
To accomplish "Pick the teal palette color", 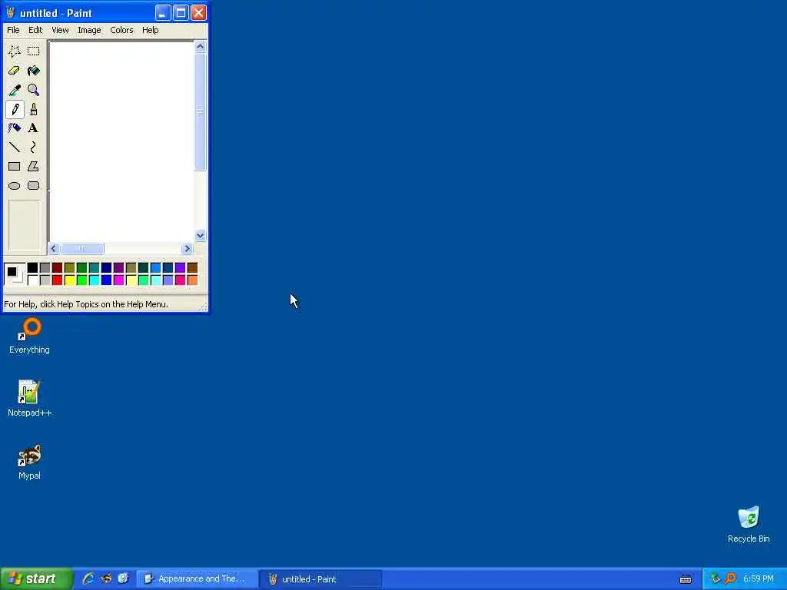I will coord(95,267).
